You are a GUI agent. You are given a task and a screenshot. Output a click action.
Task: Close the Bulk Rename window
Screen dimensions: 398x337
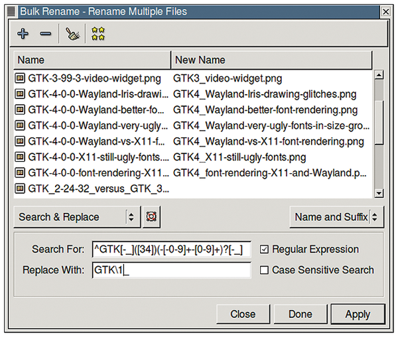[386, 11]
